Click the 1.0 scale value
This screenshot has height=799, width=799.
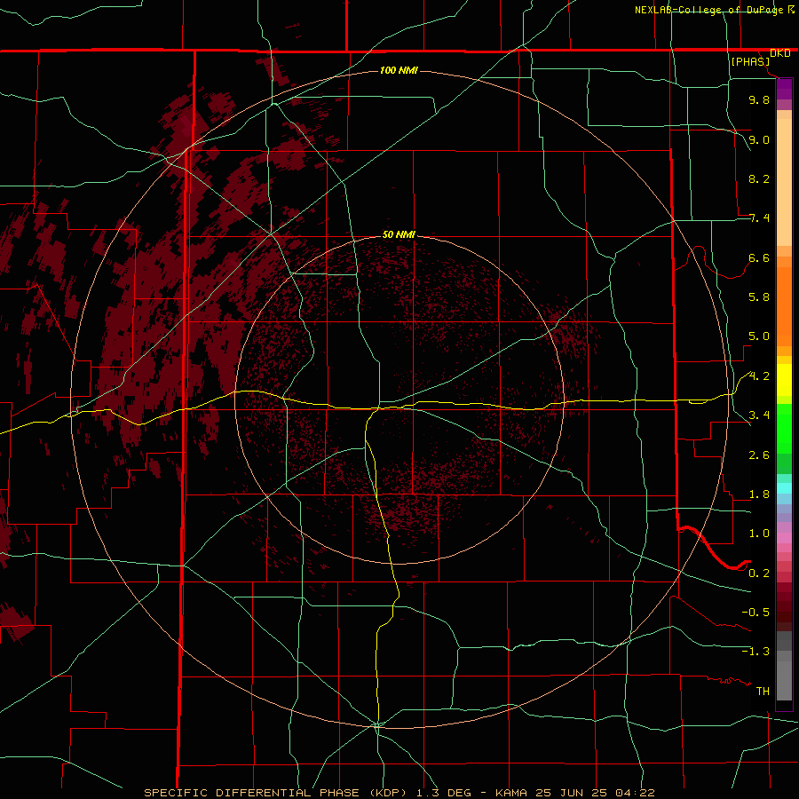[759, 534]
